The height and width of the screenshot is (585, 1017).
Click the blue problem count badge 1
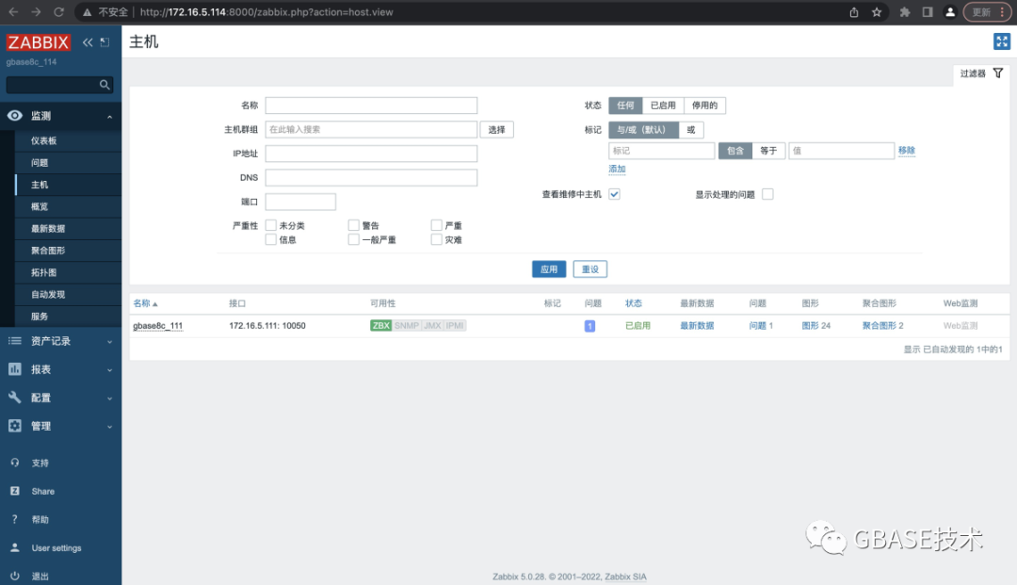[589, 326]
